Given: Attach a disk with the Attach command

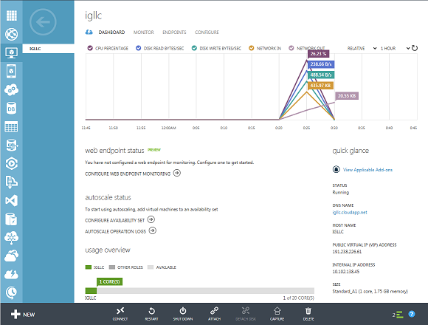Looking at the screenshot, I should click(x=214, y=314).
